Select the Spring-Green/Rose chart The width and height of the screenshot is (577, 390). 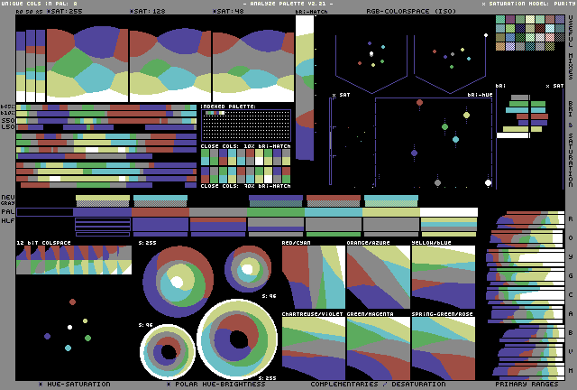tap(443, 348)
